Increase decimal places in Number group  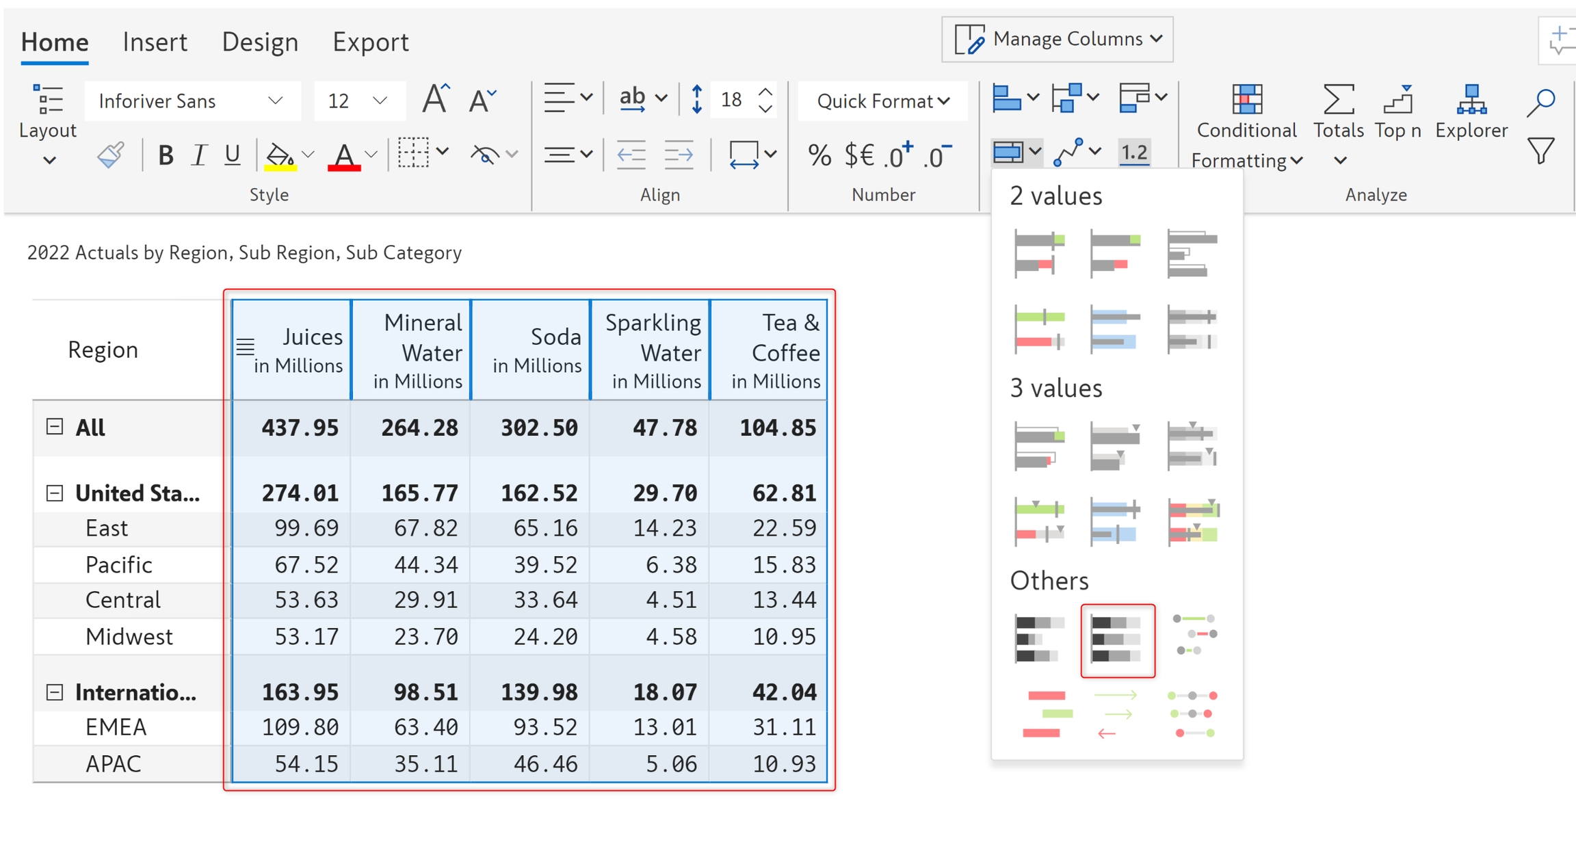[897, 155]
